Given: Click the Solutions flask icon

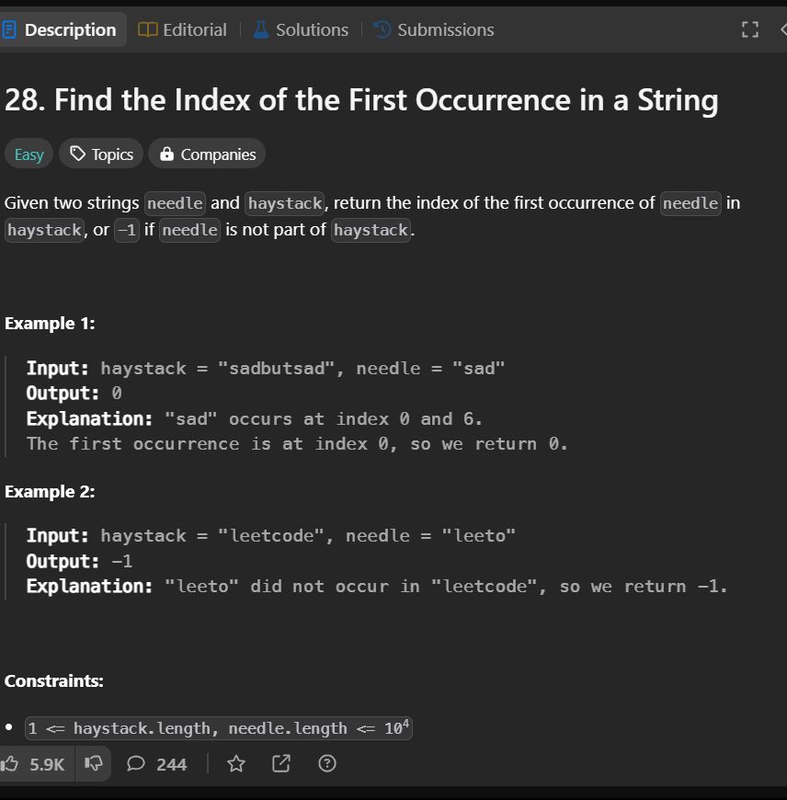Looking at the screenshot, I should (x=261, y=29).
